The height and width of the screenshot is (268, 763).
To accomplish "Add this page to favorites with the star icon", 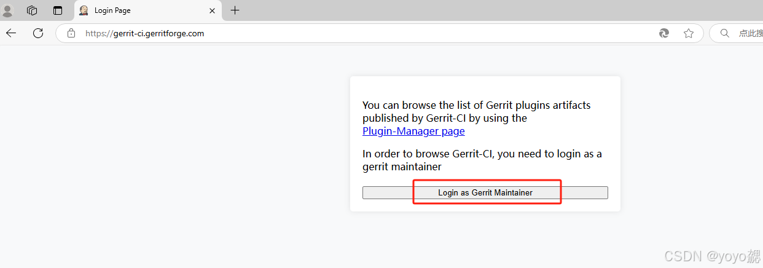I will click(689, 33).
